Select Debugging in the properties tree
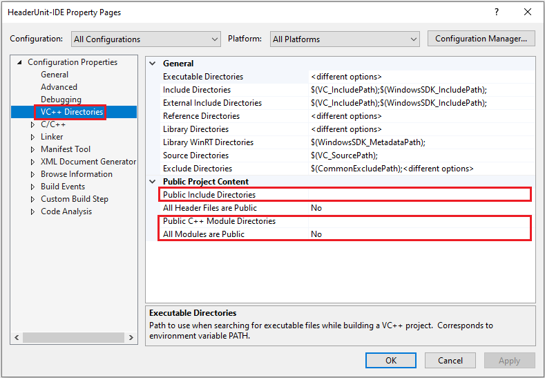Screen dimensions: 545x378 61,100
